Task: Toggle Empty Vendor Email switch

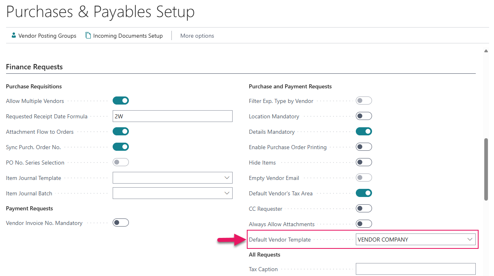Action: (364, 178)
